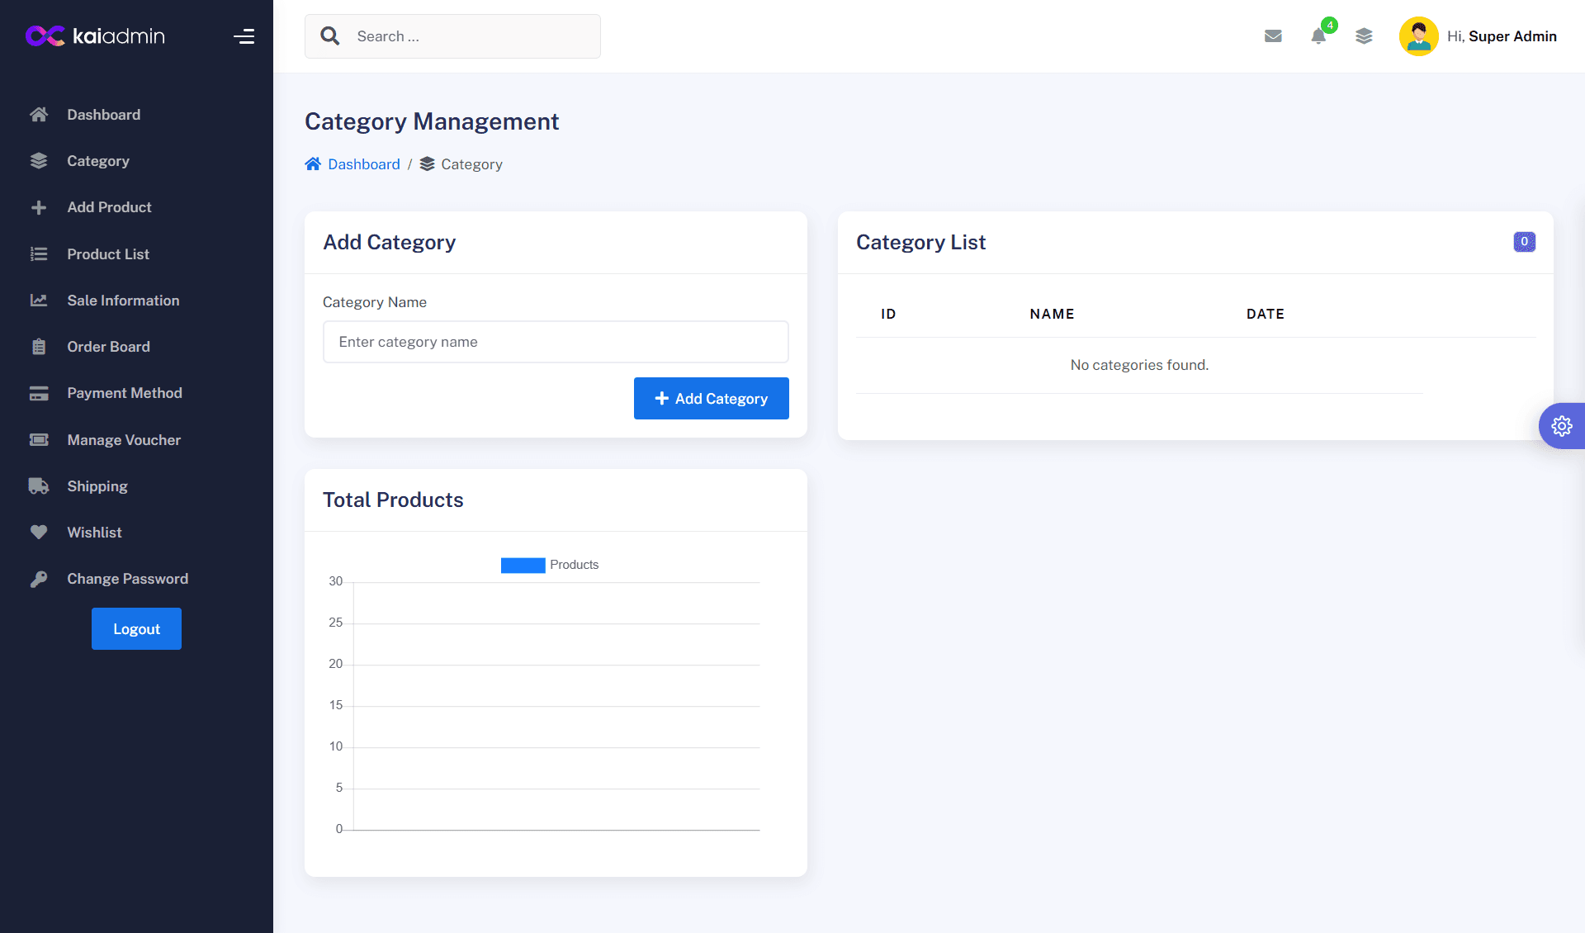Click the Order Board clipboard icon
The image size is (1585, 933).
pyautogui.click(x=39, y=347)
